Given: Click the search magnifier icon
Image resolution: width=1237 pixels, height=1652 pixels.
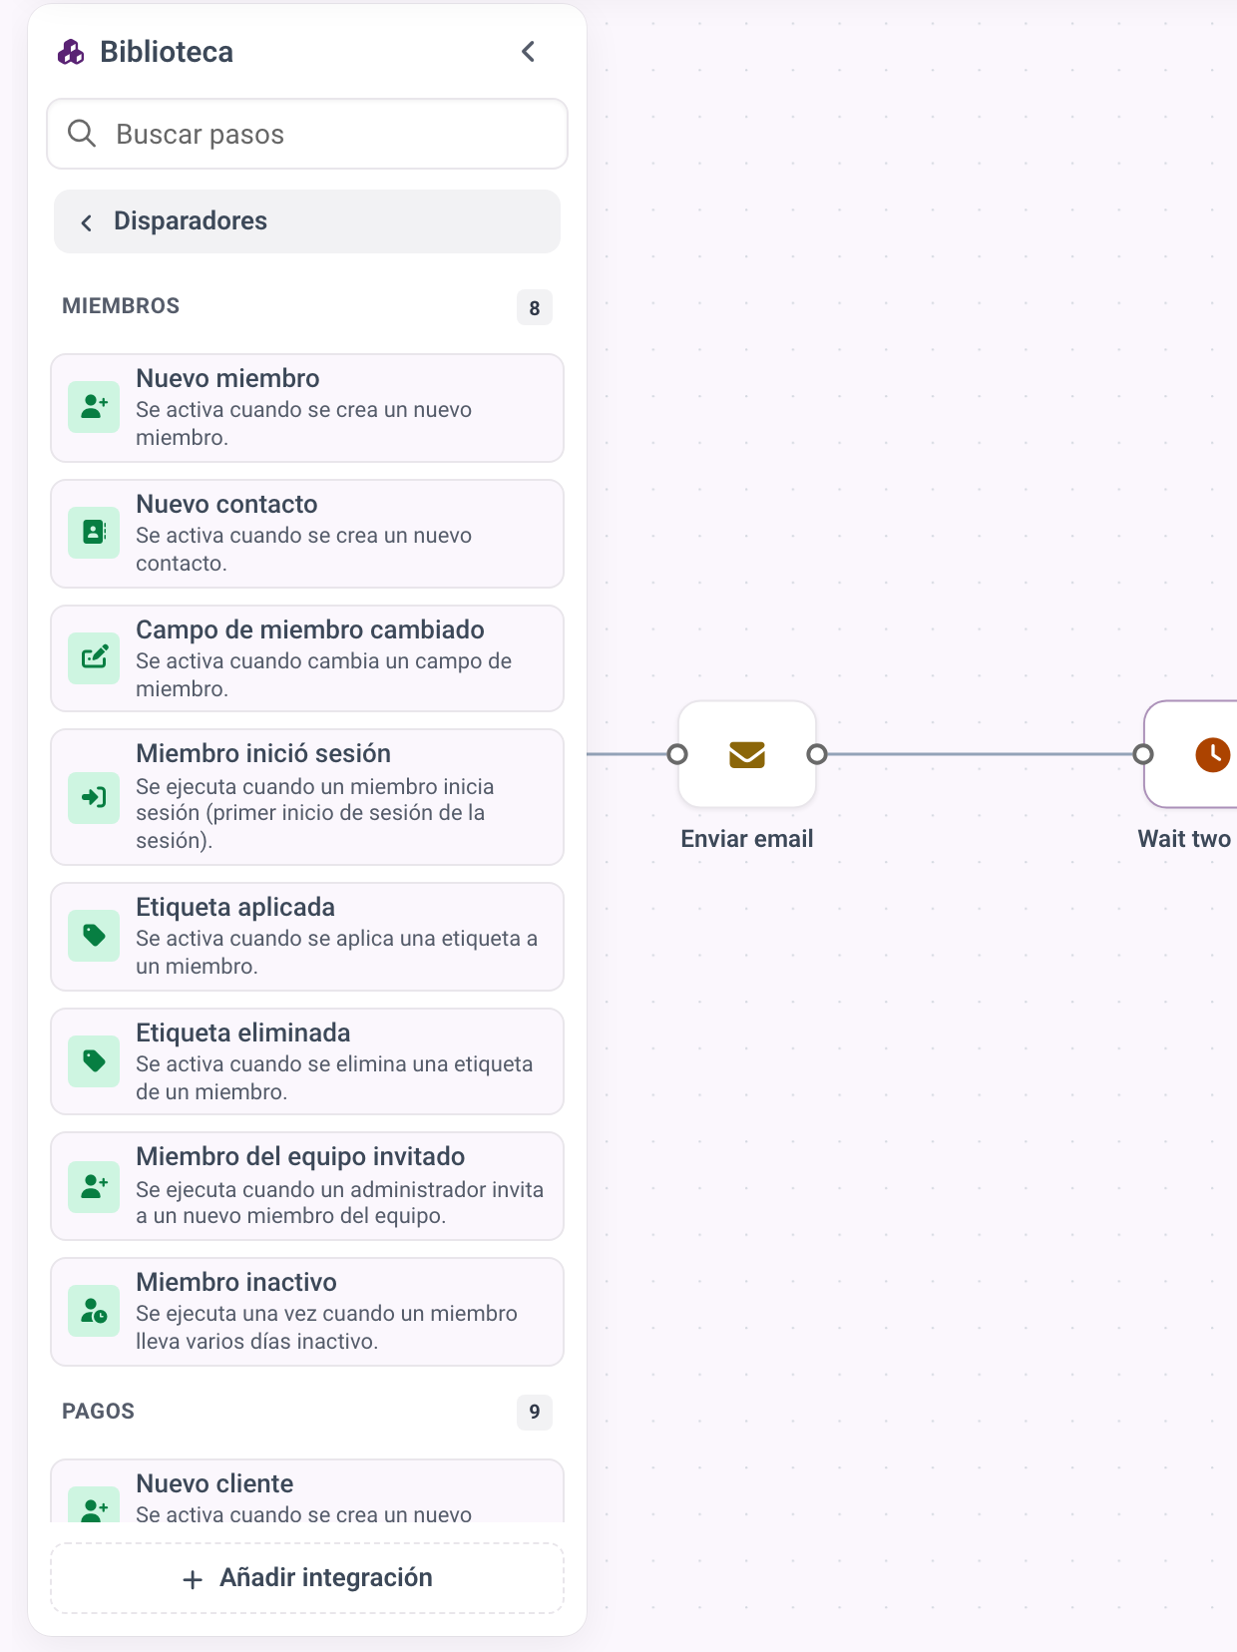Looking at the screenshot, I should (82, 134).
